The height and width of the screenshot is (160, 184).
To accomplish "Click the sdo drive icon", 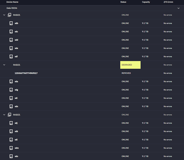I will coord(11,156).
